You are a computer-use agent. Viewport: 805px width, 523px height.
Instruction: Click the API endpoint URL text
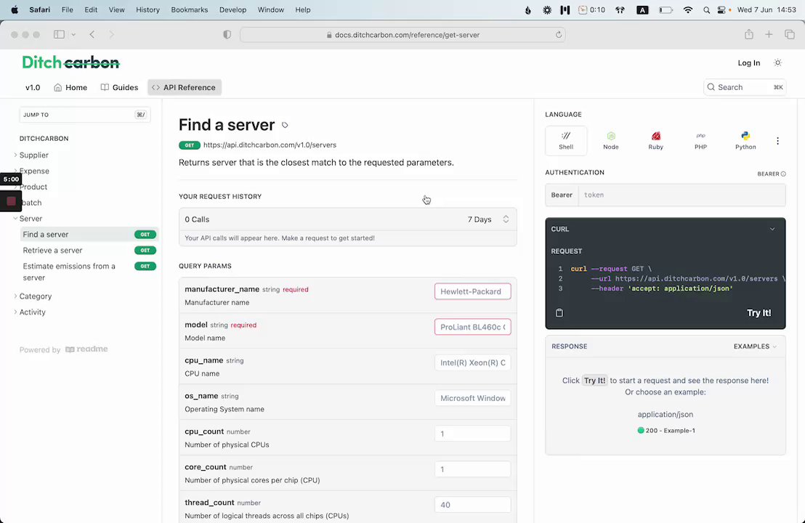[x=270, y=145]
